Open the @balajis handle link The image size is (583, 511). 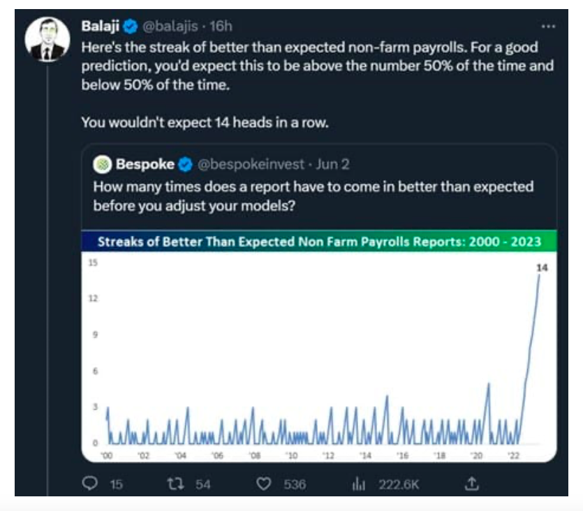tap(170, 27)
